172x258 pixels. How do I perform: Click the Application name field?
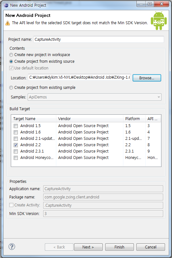click(x=103, y=189)
